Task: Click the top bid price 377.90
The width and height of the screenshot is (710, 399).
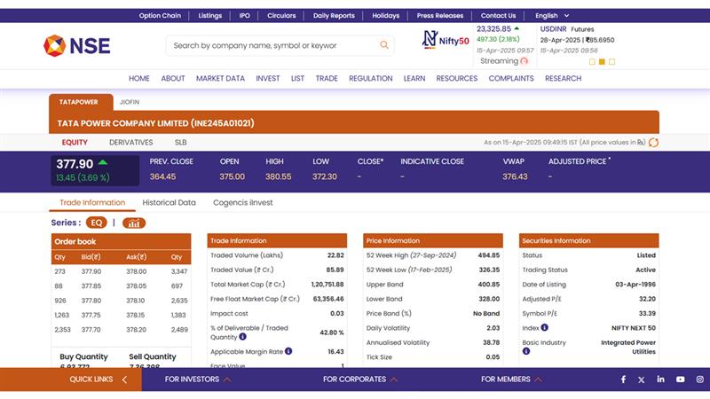Action: tap(91, 271)
